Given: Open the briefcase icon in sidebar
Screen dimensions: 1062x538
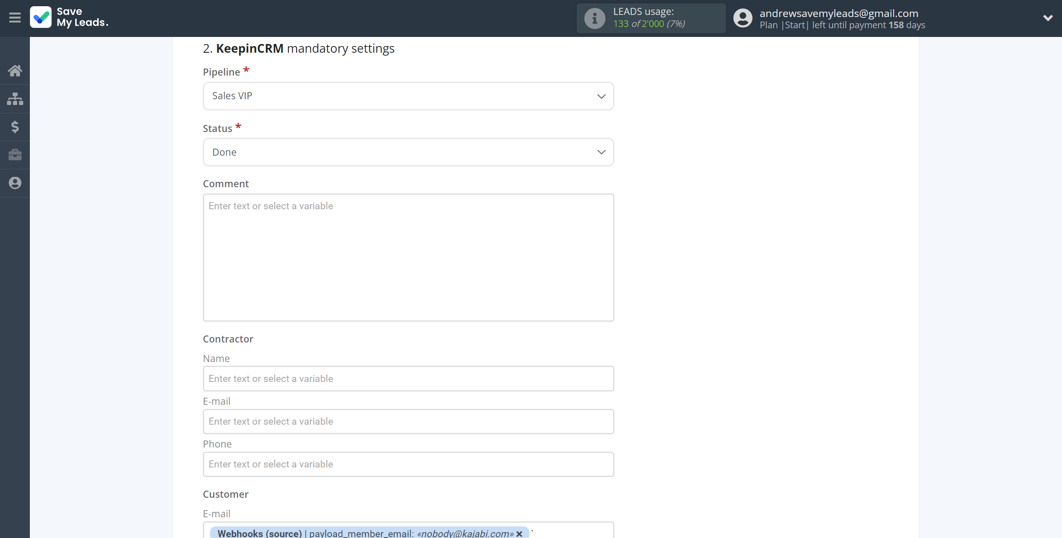Looking at the screenshot, I should point(15,155).
